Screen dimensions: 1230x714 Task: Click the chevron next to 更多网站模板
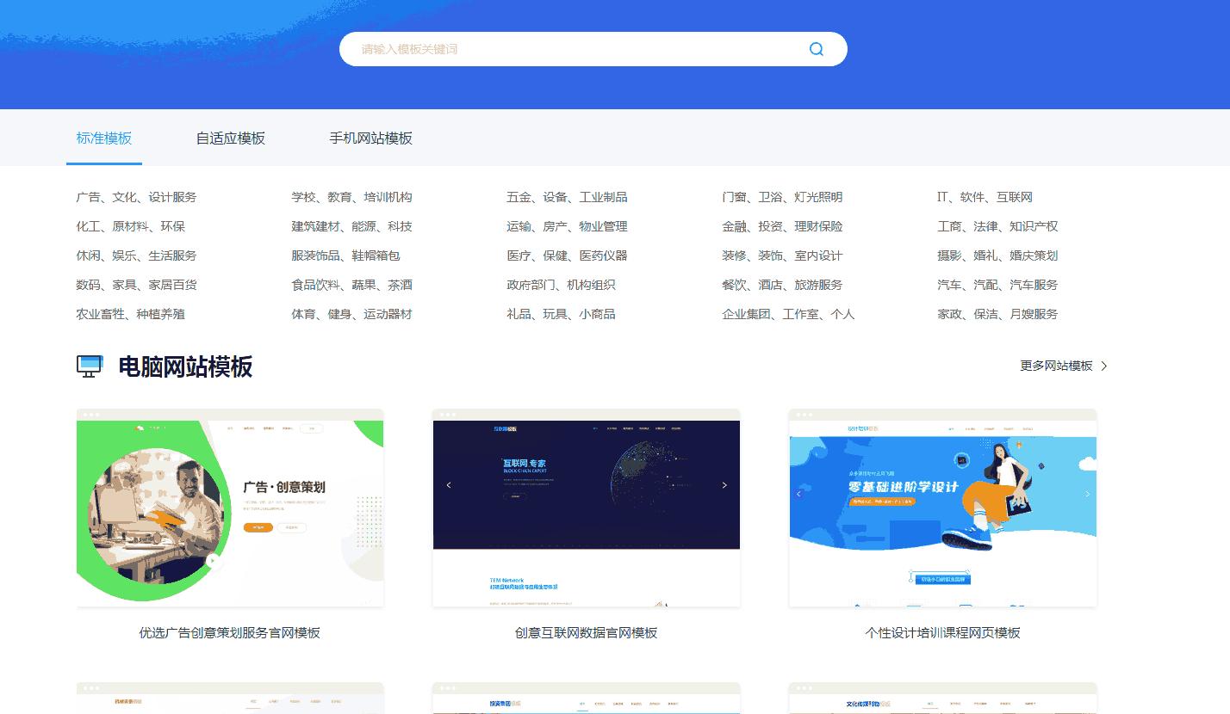pyautogui.click(x=1105, y=366)
